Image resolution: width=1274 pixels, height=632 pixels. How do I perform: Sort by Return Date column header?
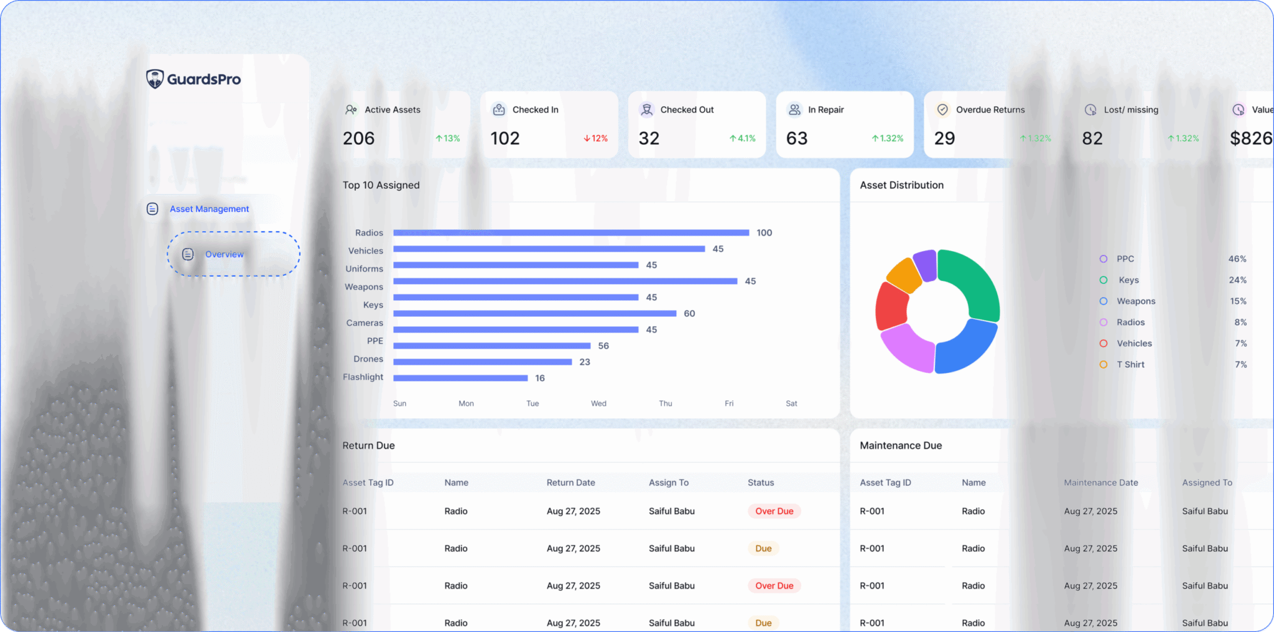pos(570,483)
